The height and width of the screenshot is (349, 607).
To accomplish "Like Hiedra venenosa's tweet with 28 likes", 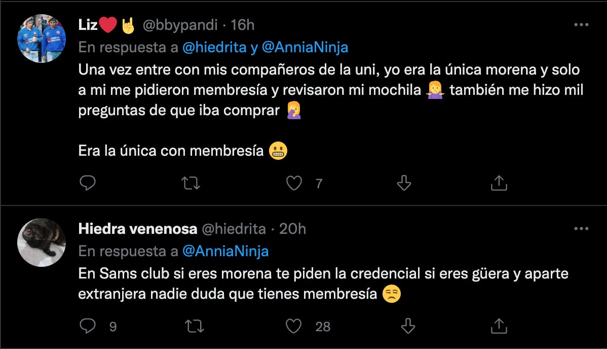I will (294, 326).
